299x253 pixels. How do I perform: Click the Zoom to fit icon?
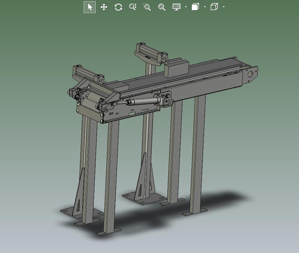click(x=162, y=7)
